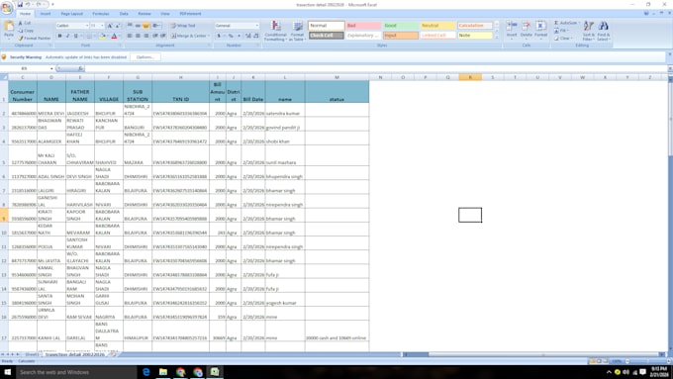
Task: Click the Save icon in quick access toolbar
Action: pyautogui.click(x=20, y=4)
